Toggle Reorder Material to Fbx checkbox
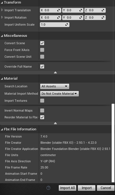Screen dimensions: 115x195 point(42,117)
